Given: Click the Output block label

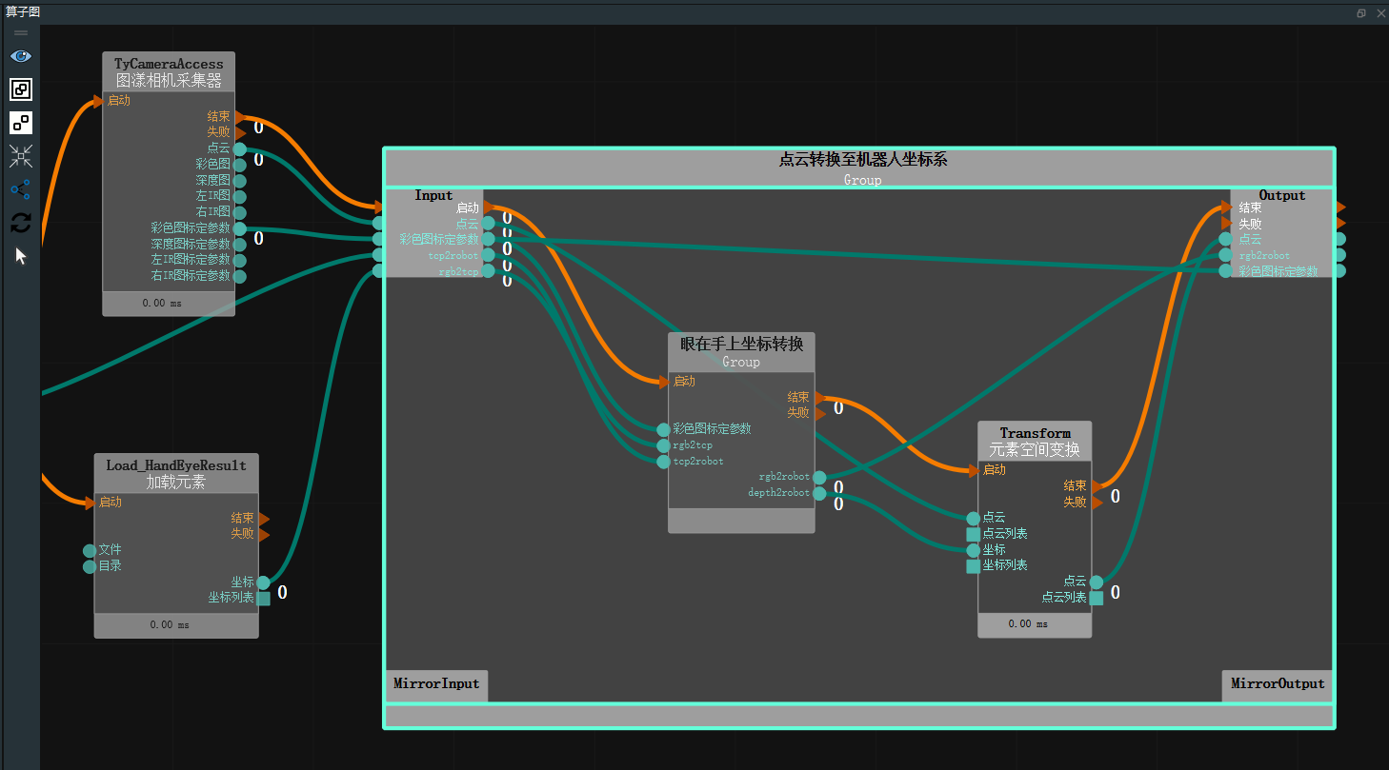Looking at the screenshot, I should tap(1282, 195).
